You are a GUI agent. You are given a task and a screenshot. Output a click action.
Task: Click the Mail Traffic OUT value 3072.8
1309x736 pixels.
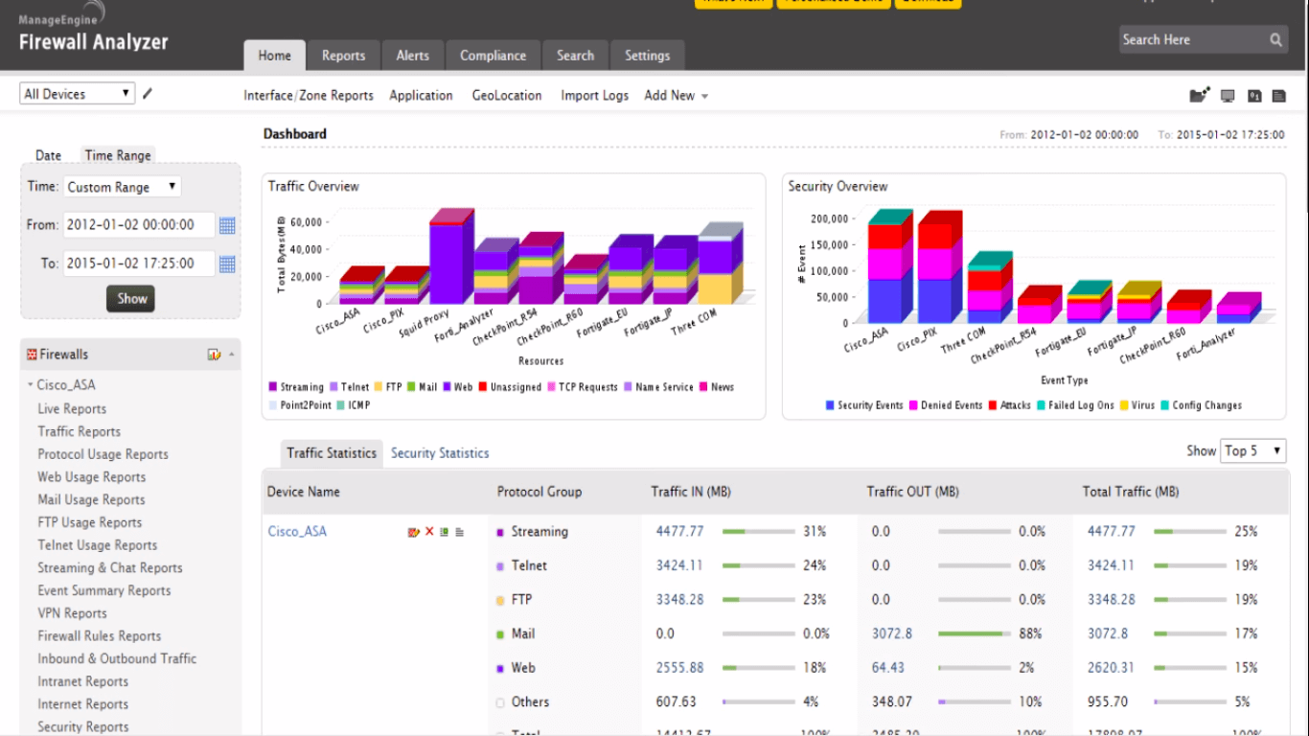(x=892, y=633)
